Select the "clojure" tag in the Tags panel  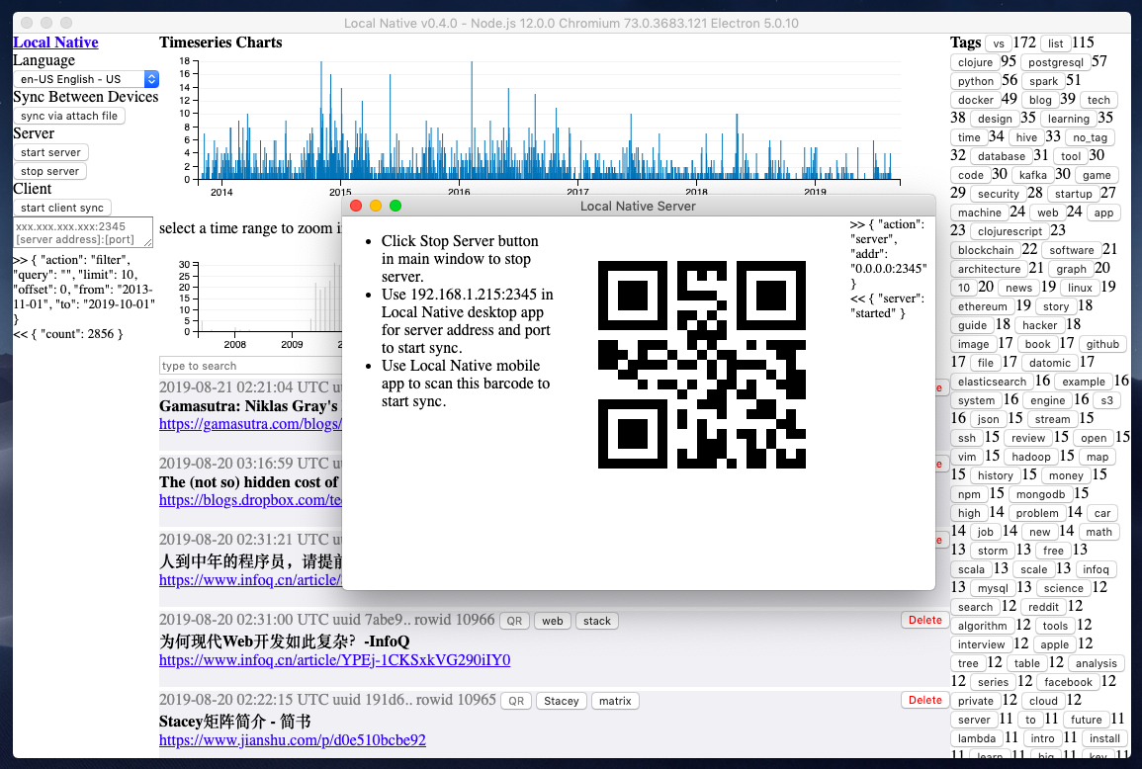pos(975,61)
